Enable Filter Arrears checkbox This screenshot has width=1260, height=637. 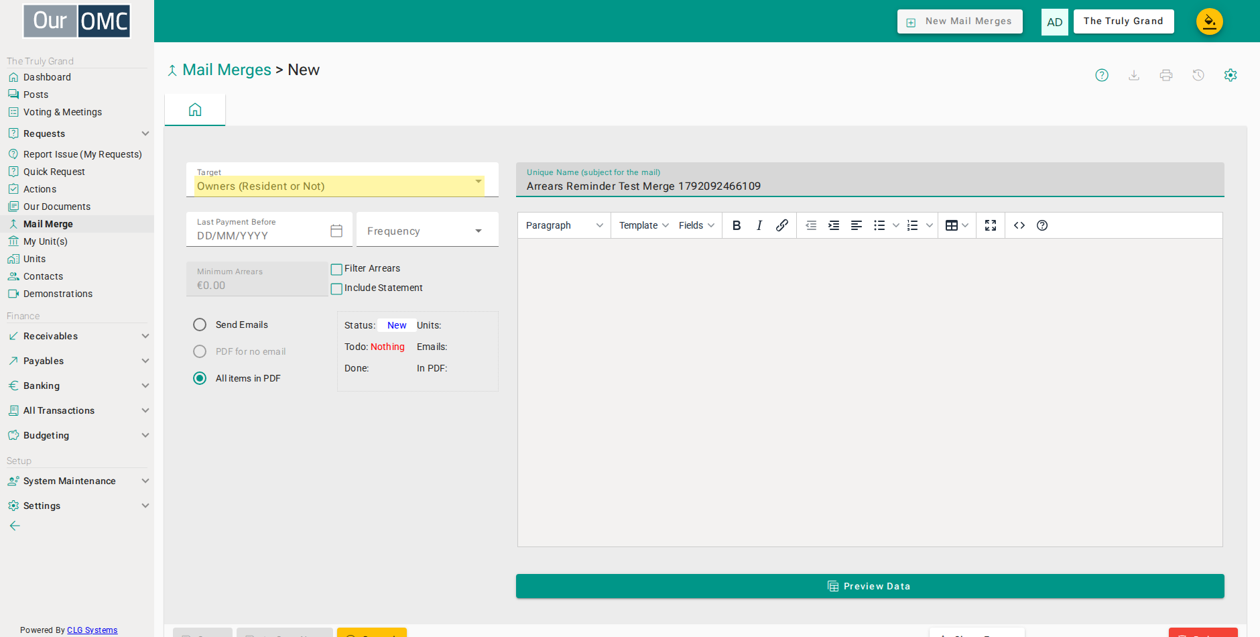(336, 270)
